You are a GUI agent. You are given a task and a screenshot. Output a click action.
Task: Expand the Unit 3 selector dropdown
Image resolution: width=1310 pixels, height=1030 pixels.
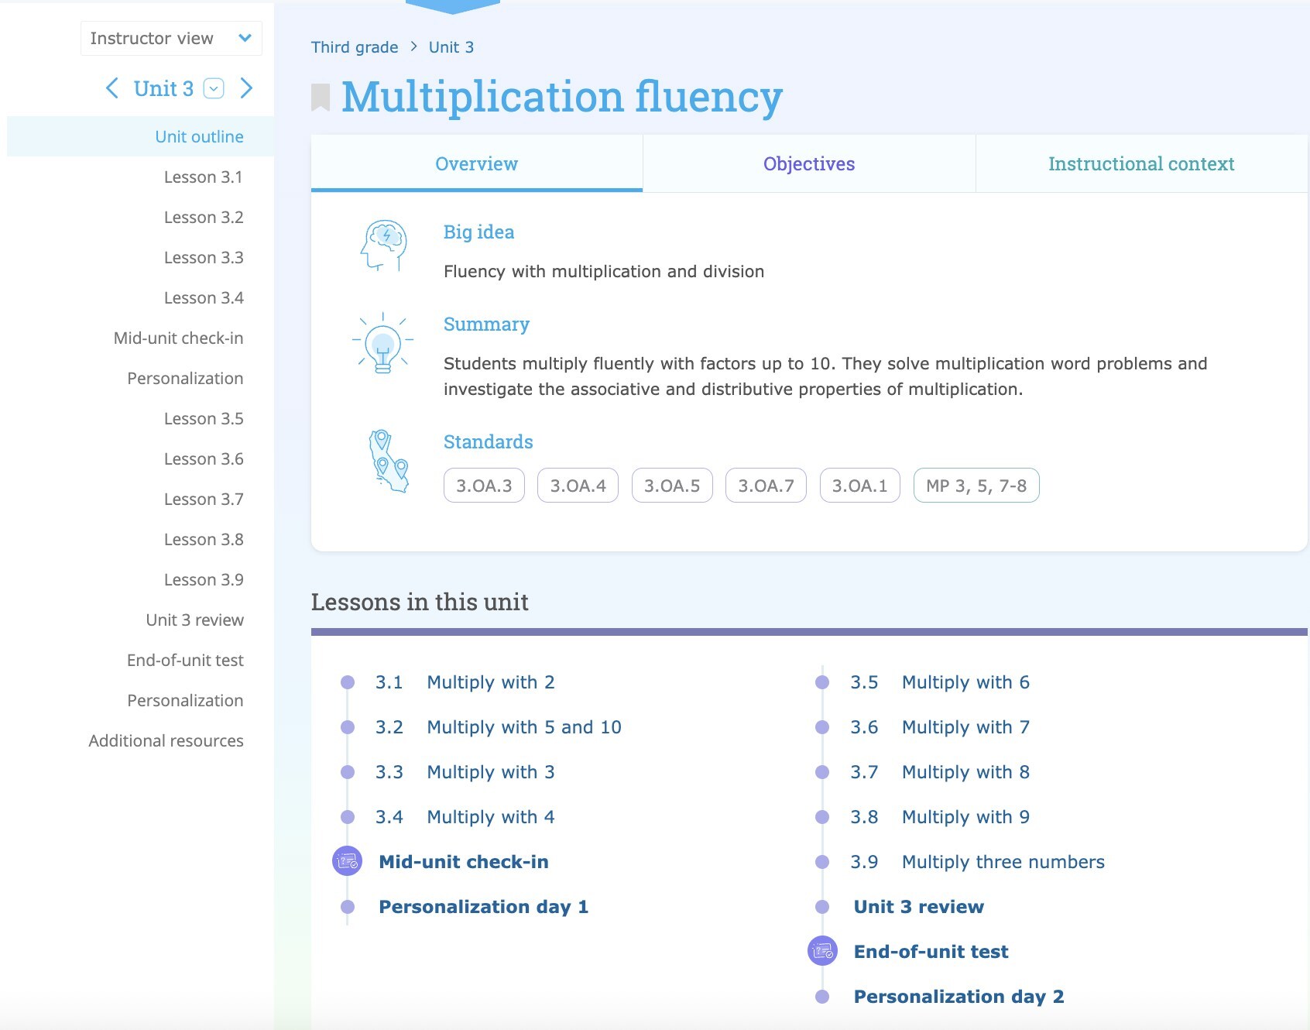pos(214,89)
